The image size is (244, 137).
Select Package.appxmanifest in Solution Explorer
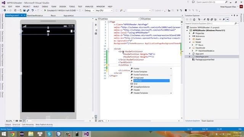pos(205,59)
